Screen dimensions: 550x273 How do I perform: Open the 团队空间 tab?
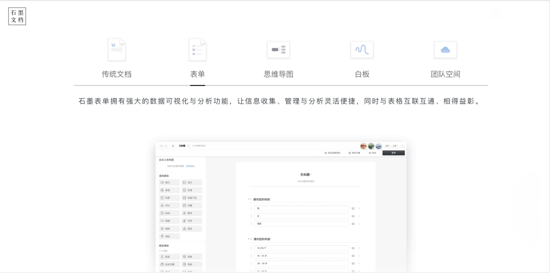coord(446,74)
